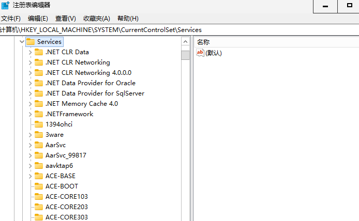Expand the aavktap6 key
Image resolution: width=359 pixels, height=221 pixels.
pos(30,166)
